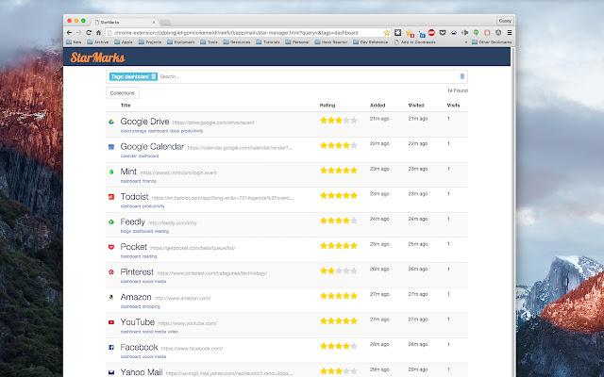Open the Amazon bookmark title
The height and width of the screenshot is (377, 604).
pyautogui.click(x=136, y=297)
